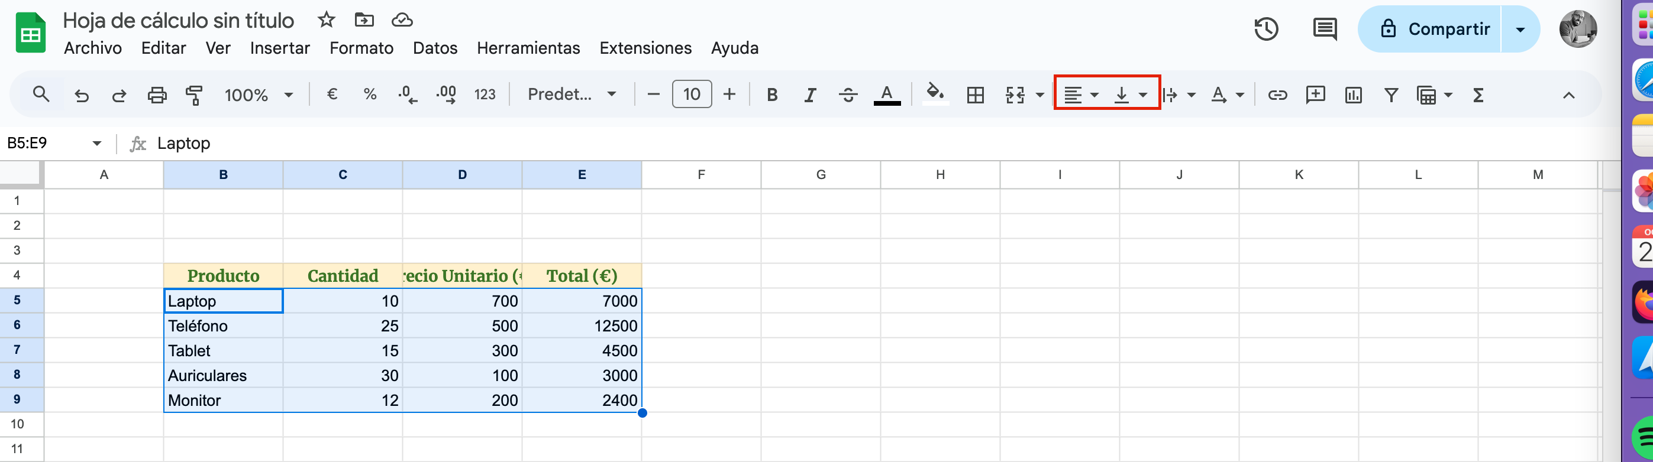The image size is (1653, 462).
Task: Decrease decimal places
Action: pos(407,95)
